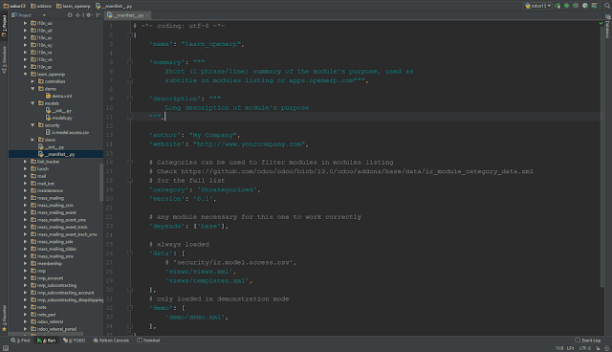Viewport: 612px width, 352px height.
Task: Click 'depends': ['base'] code line
Action: coord(188,226)
